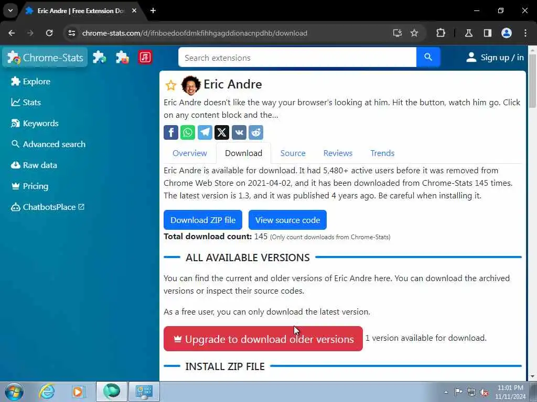This screenshot has width=537, height=402.
Task: Click the taskbar clock showing 11:01 PM
Action: coord(510,392)
